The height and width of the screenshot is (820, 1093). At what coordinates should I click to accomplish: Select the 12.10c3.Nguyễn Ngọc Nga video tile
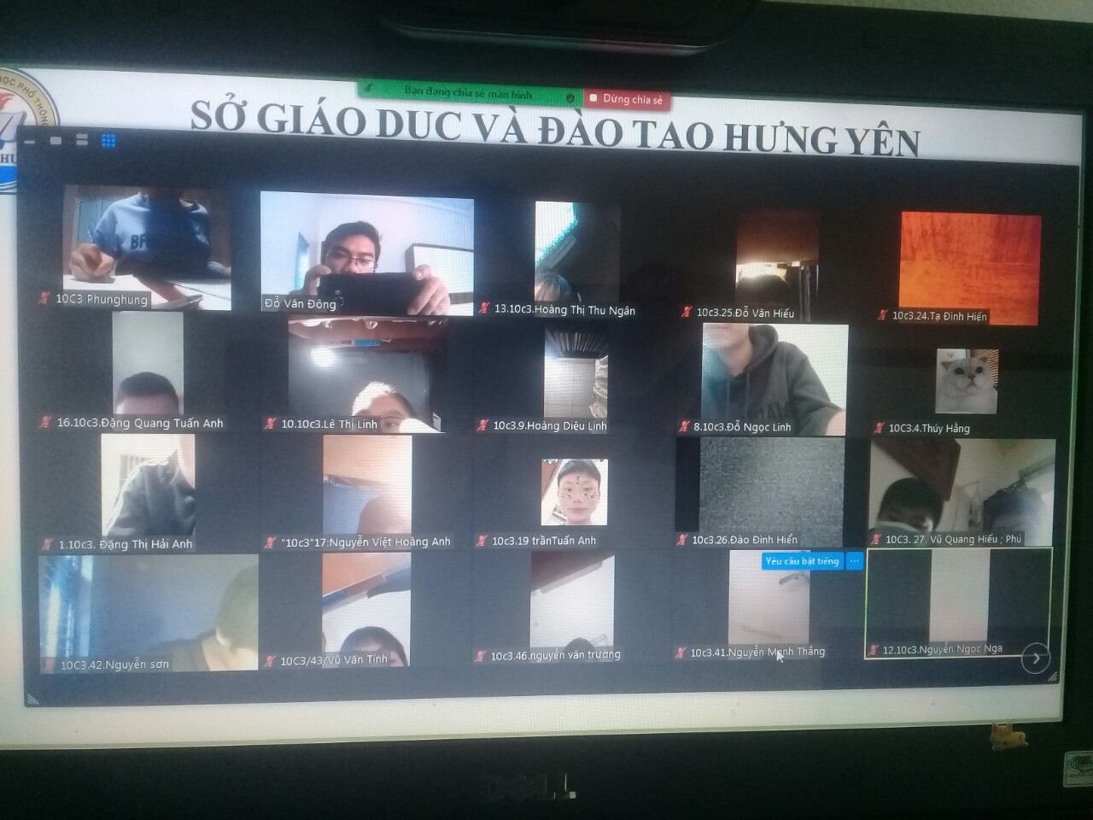point(958,602)
